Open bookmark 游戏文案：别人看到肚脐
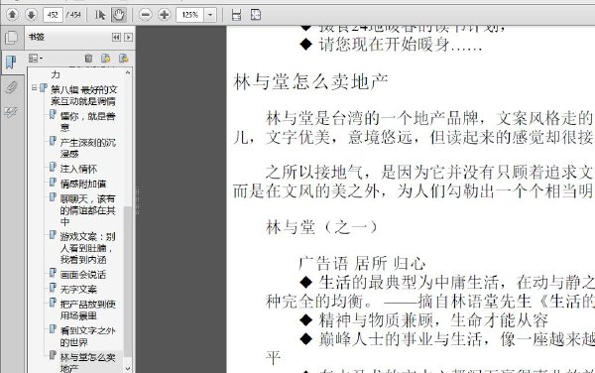The height and width of the screenshot is (373, 595). (87, 248)
